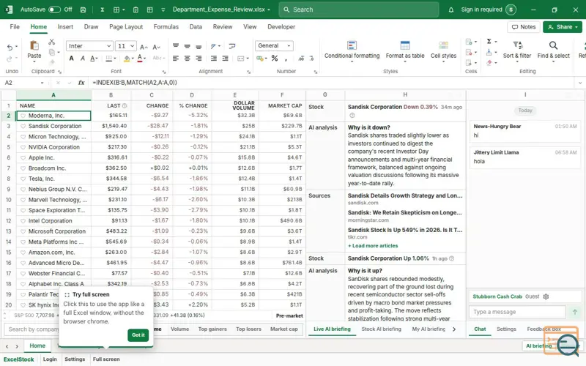
Task: Center text horizontally in Alignment group
Action: point(188,59)
